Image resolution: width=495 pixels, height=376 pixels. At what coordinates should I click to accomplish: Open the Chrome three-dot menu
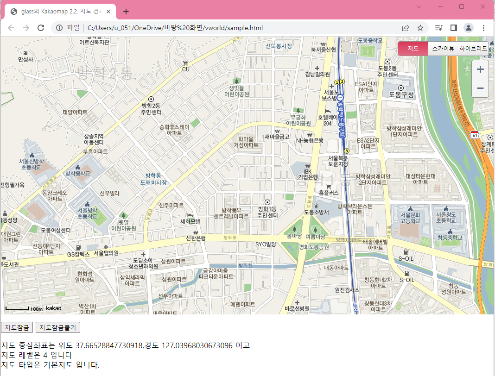[483, 28]
